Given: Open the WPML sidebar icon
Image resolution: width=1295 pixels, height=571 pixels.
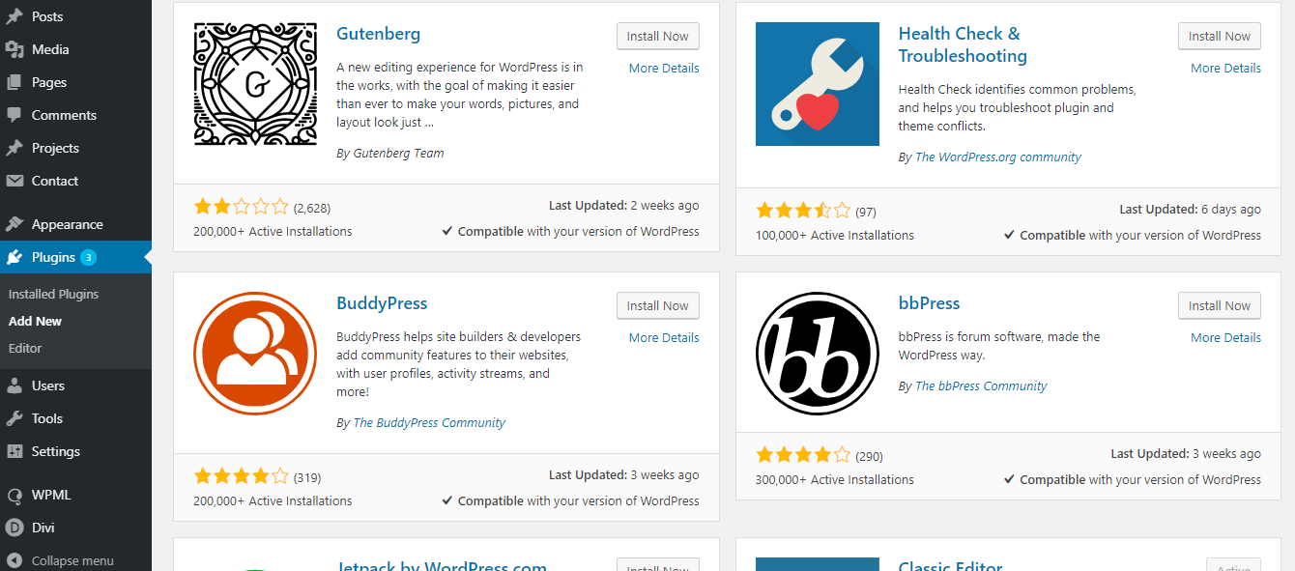Looking at the screenshot, I should click(x=16, y=494).
